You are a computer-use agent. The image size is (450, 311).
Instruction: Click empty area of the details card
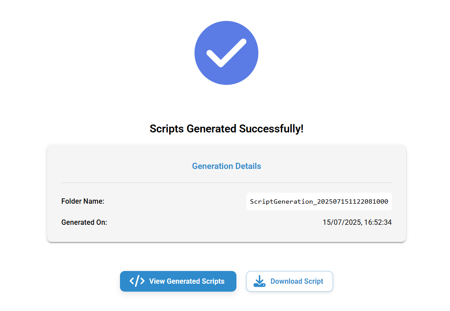[x=172, y=212]
